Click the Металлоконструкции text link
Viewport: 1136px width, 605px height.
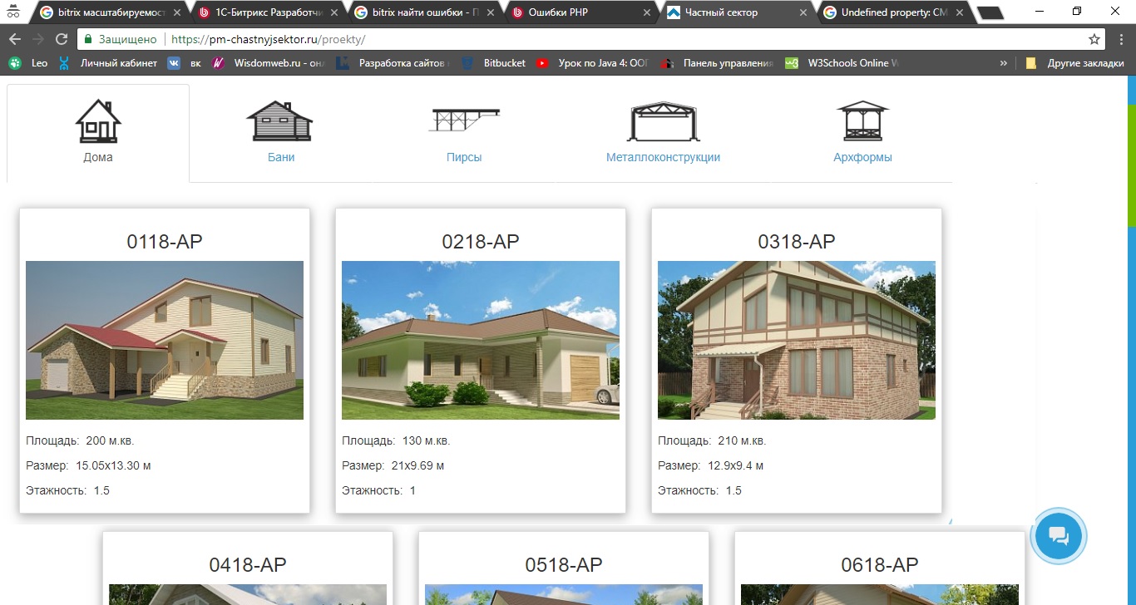[x=663, y=157]
